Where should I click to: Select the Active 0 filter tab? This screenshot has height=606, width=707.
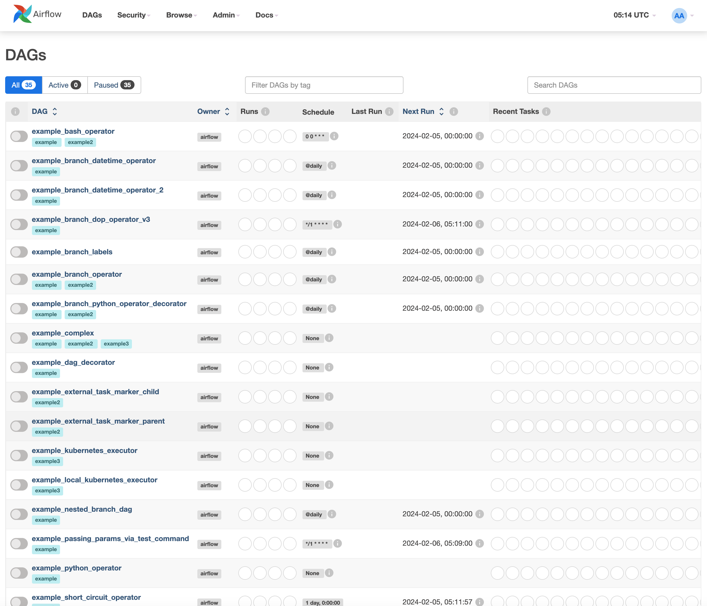coord(64,85)
